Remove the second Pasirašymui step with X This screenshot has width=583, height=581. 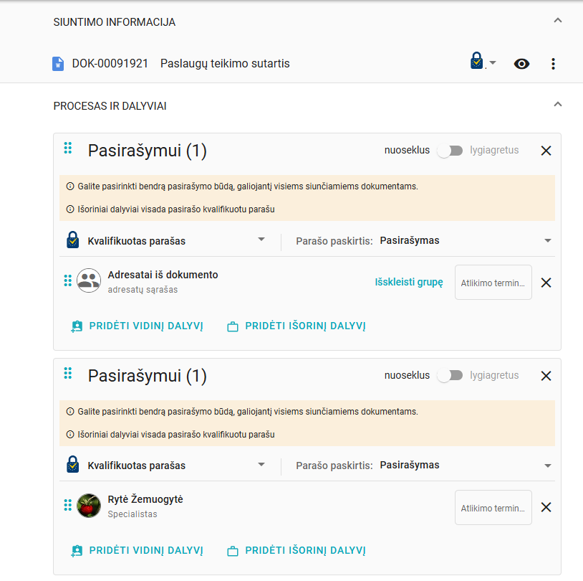pos(546,375)
